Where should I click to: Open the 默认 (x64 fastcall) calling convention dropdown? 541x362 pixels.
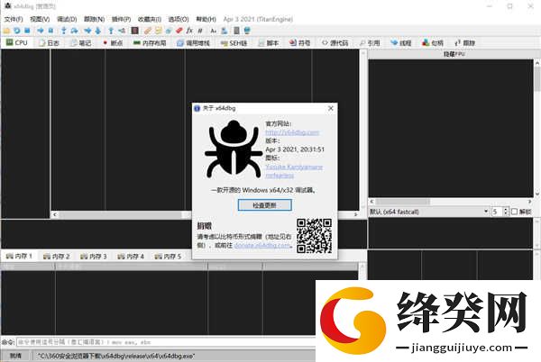tap(429, 212)
